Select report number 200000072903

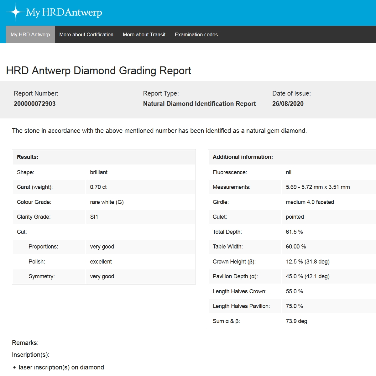point(34,104)
